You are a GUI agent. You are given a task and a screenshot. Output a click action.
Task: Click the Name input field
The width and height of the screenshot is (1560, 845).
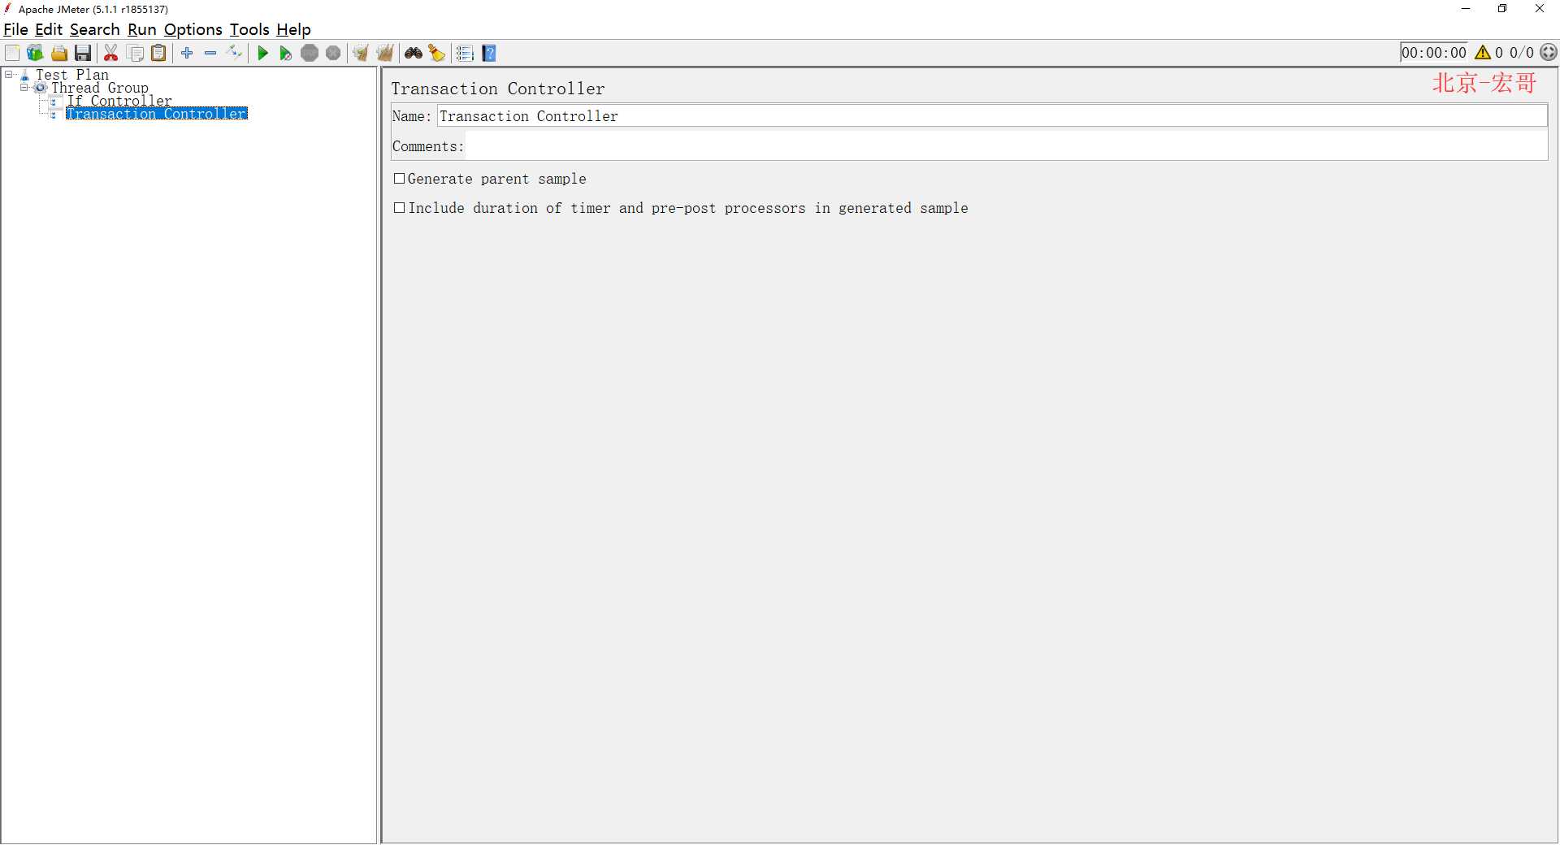[x=992, y=116]
